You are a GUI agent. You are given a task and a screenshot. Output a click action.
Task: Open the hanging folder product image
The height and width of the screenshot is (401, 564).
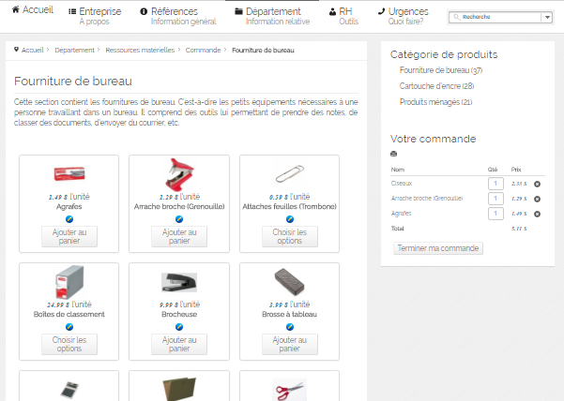click(179, 389)
